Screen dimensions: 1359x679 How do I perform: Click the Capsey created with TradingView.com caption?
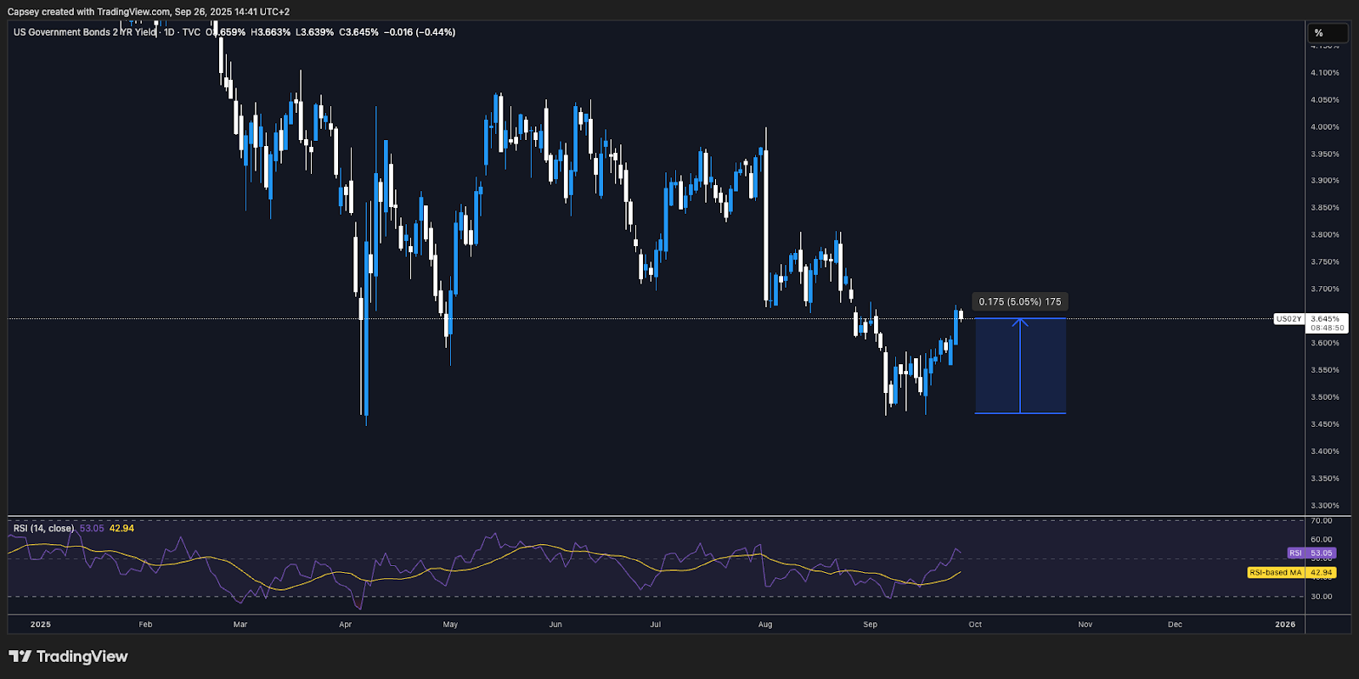click(149, 12)
